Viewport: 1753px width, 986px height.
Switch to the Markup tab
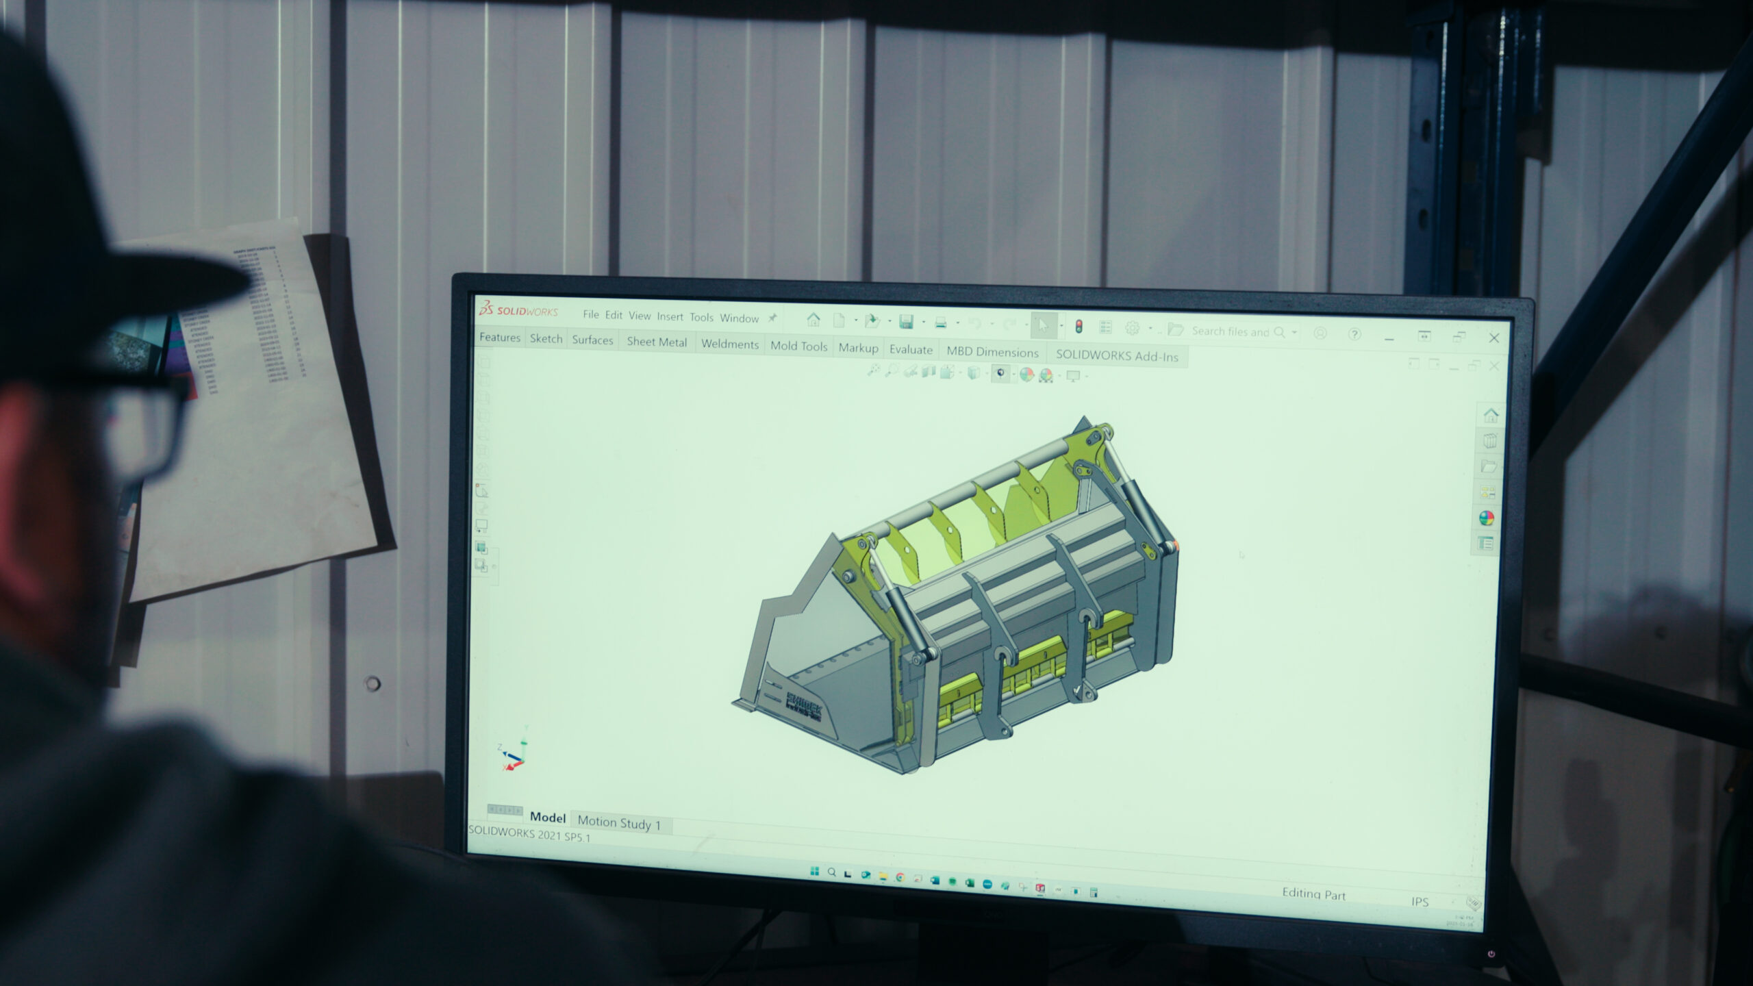(858, 348)
